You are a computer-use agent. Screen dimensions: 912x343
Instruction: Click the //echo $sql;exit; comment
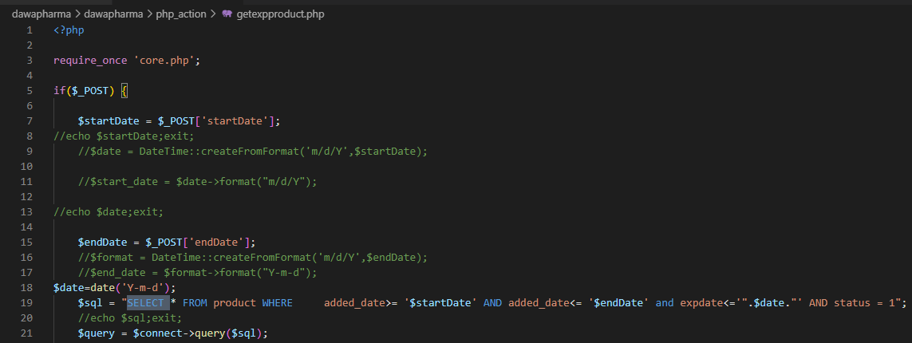[130, 317]
